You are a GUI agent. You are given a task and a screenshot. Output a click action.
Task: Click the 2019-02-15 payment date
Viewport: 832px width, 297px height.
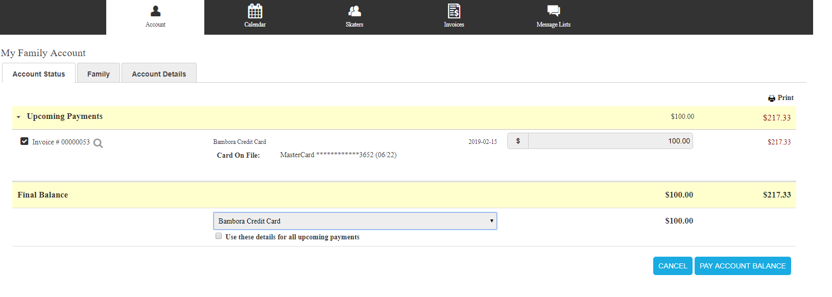point(483,142)
